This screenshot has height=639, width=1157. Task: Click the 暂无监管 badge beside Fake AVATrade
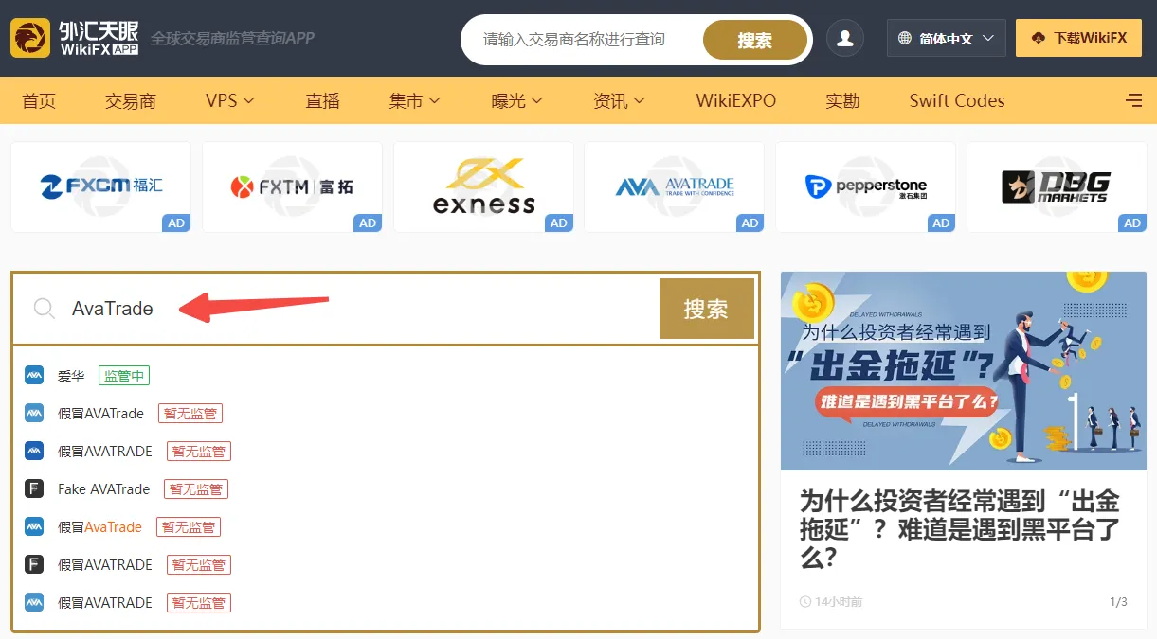196,489
